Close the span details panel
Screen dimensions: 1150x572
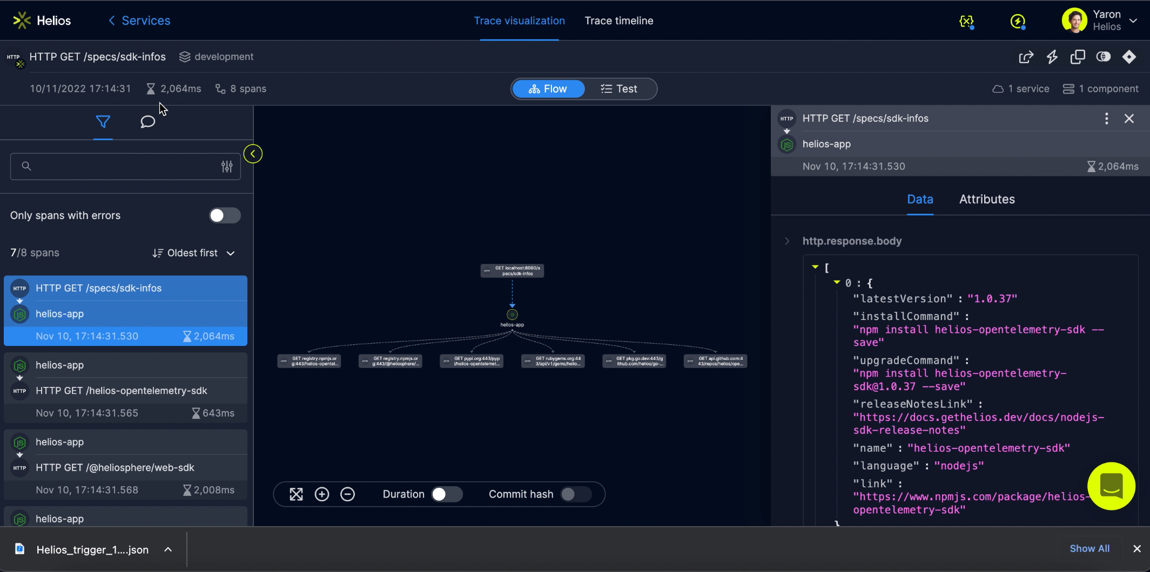[x=1129, y=119]
